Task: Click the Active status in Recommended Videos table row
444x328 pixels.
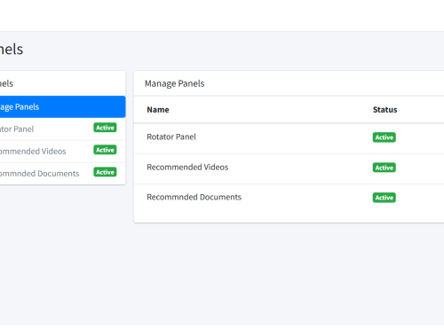Action: coord(385,168)
